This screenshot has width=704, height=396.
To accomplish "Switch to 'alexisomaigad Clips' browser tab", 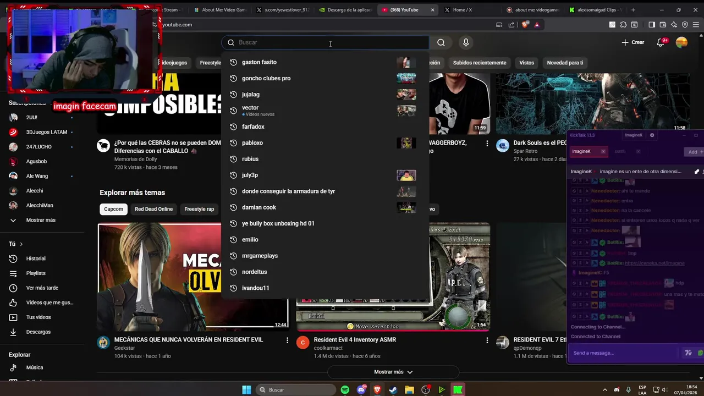I will tap(596, 10).
